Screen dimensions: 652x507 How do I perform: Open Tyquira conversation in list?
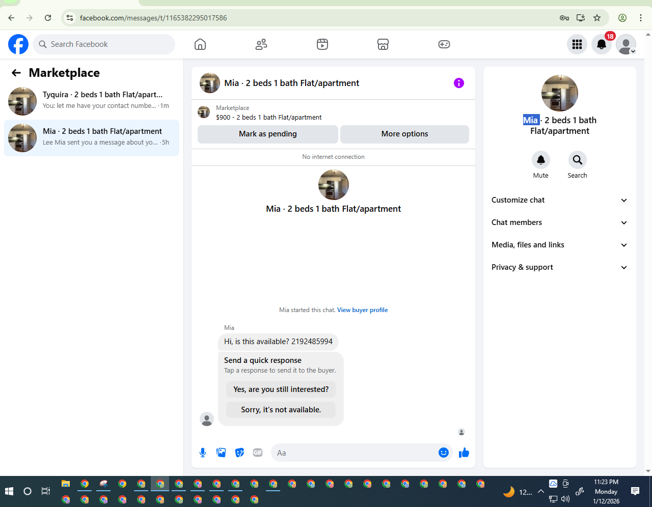pyautogui.click(x=92, y=101)
